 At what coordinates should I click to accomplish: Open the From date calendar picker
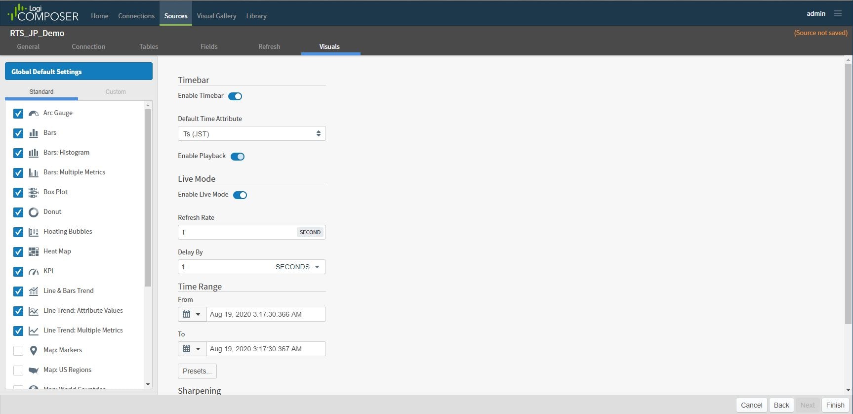pyautogui.click(x=186, y=314)
